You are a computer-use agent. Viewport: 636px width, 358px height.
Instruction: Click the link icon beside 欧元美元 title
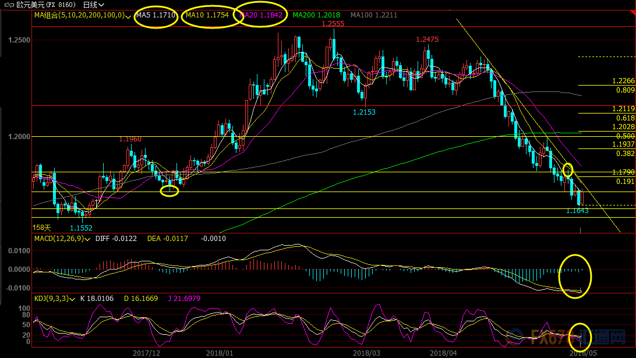click(8, 4)
